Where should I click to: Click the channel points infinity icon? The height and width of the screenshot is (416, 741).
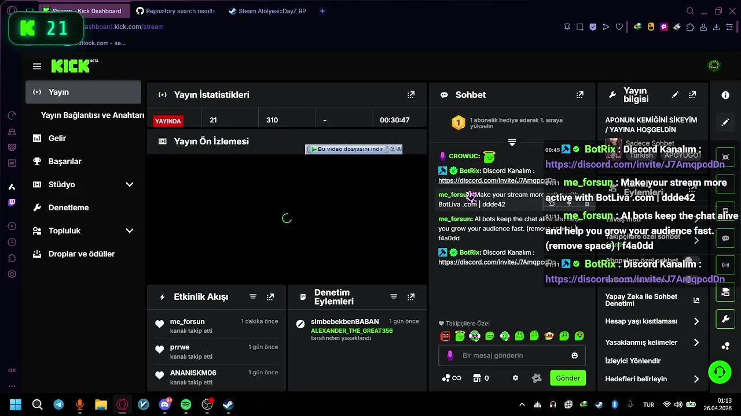point(452,378)
